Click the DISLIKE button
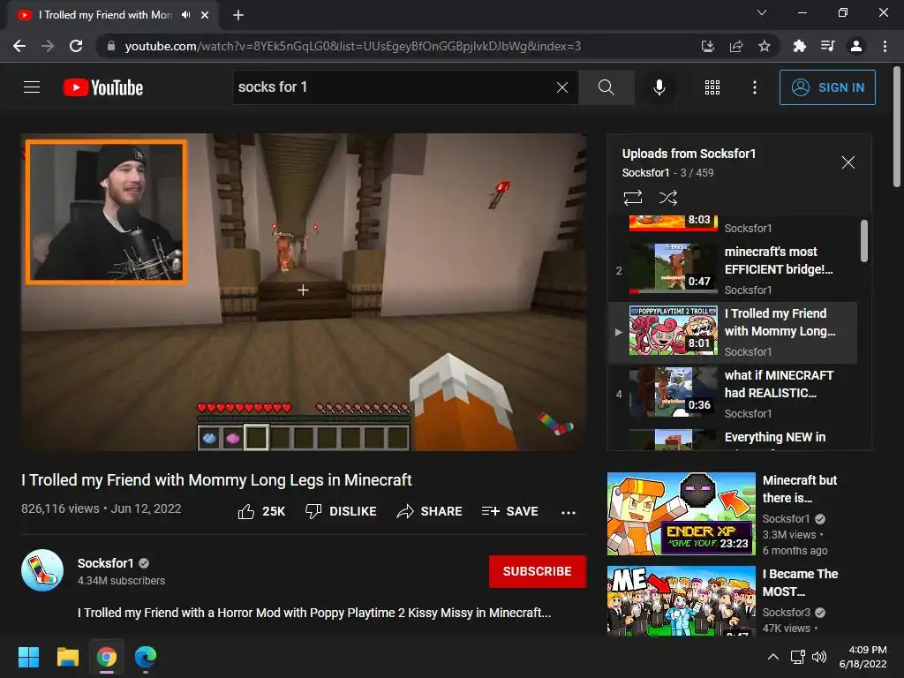Image resolution: width=904 pixels, height=678 pixels. (x=341, y=511)
